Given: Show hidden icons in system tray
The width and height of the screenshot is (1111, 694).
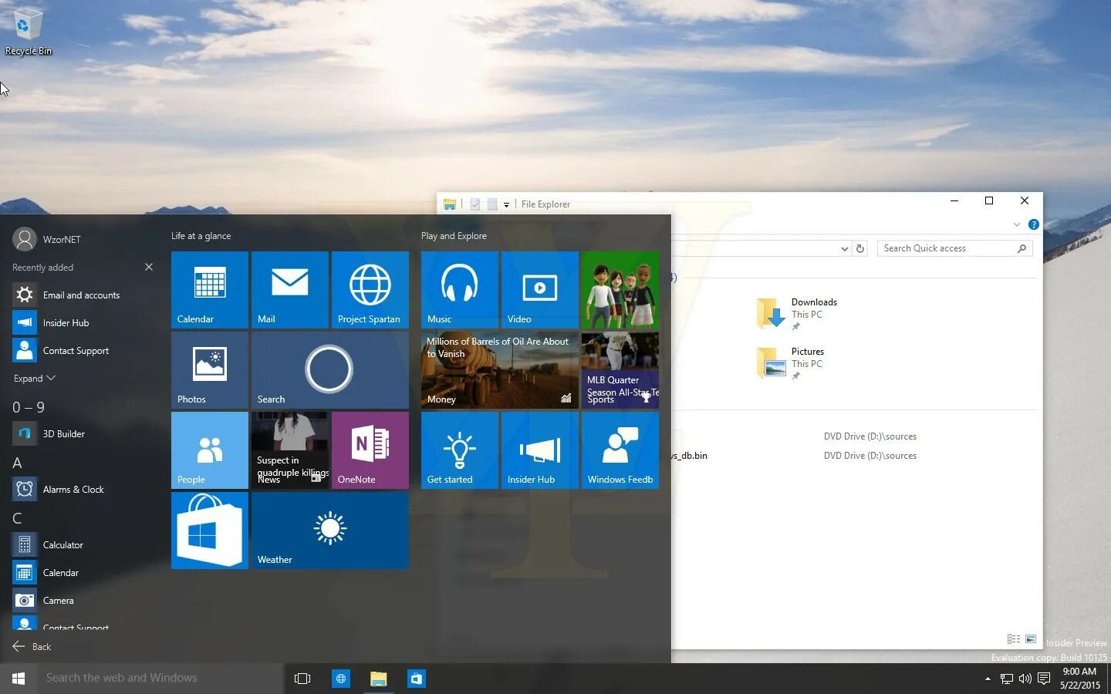Looking at the screenshot, I should point(987,679).
